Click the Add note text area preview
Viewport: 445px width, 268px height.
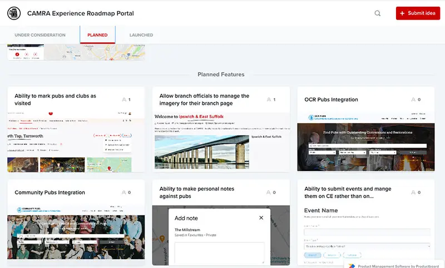point(219,252)
